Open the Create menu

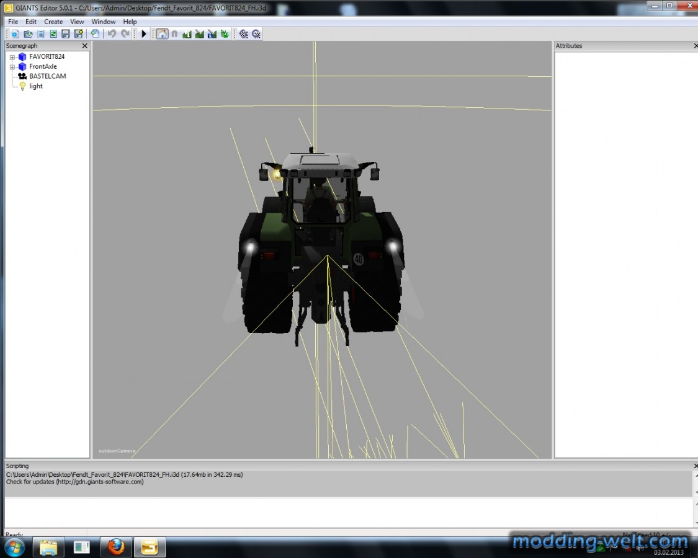[53, 21]
